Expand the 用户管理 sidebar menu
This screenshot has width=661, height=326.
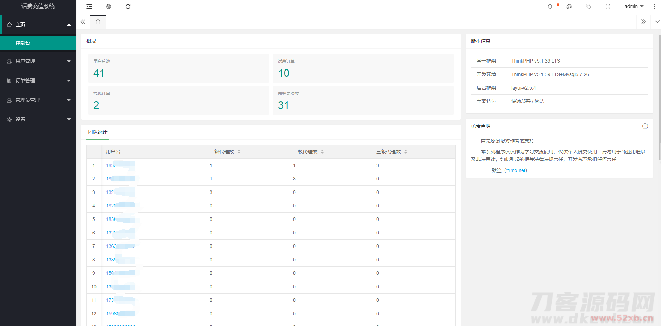(38, 61)
